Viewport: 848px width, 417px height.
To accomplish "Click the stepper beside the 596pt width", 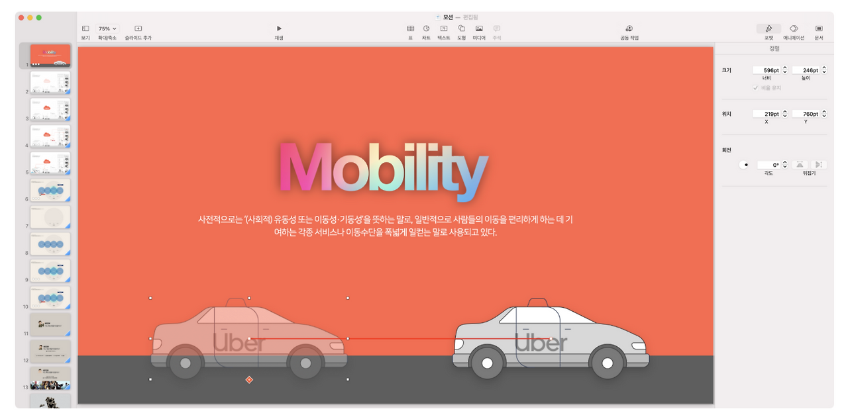I will click(785, 70).
